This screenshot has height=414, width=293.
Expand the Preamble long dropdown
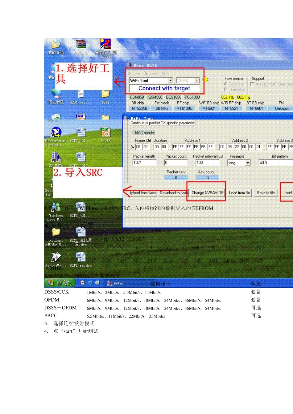point(248,163)
